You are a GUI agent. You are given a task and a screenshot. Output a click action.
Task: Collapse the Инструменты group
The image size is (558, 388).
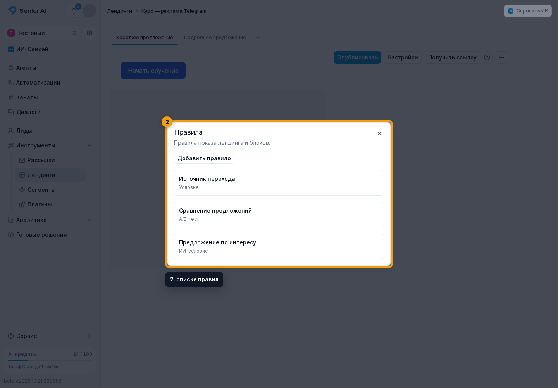tap(50, 145)
